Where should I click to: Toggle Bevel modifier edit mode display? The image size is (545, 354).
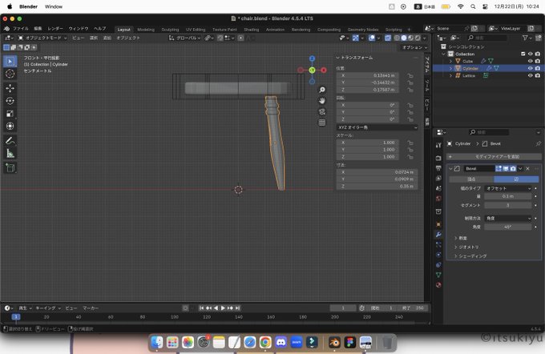pyautogui.click(x=499, y=168)
